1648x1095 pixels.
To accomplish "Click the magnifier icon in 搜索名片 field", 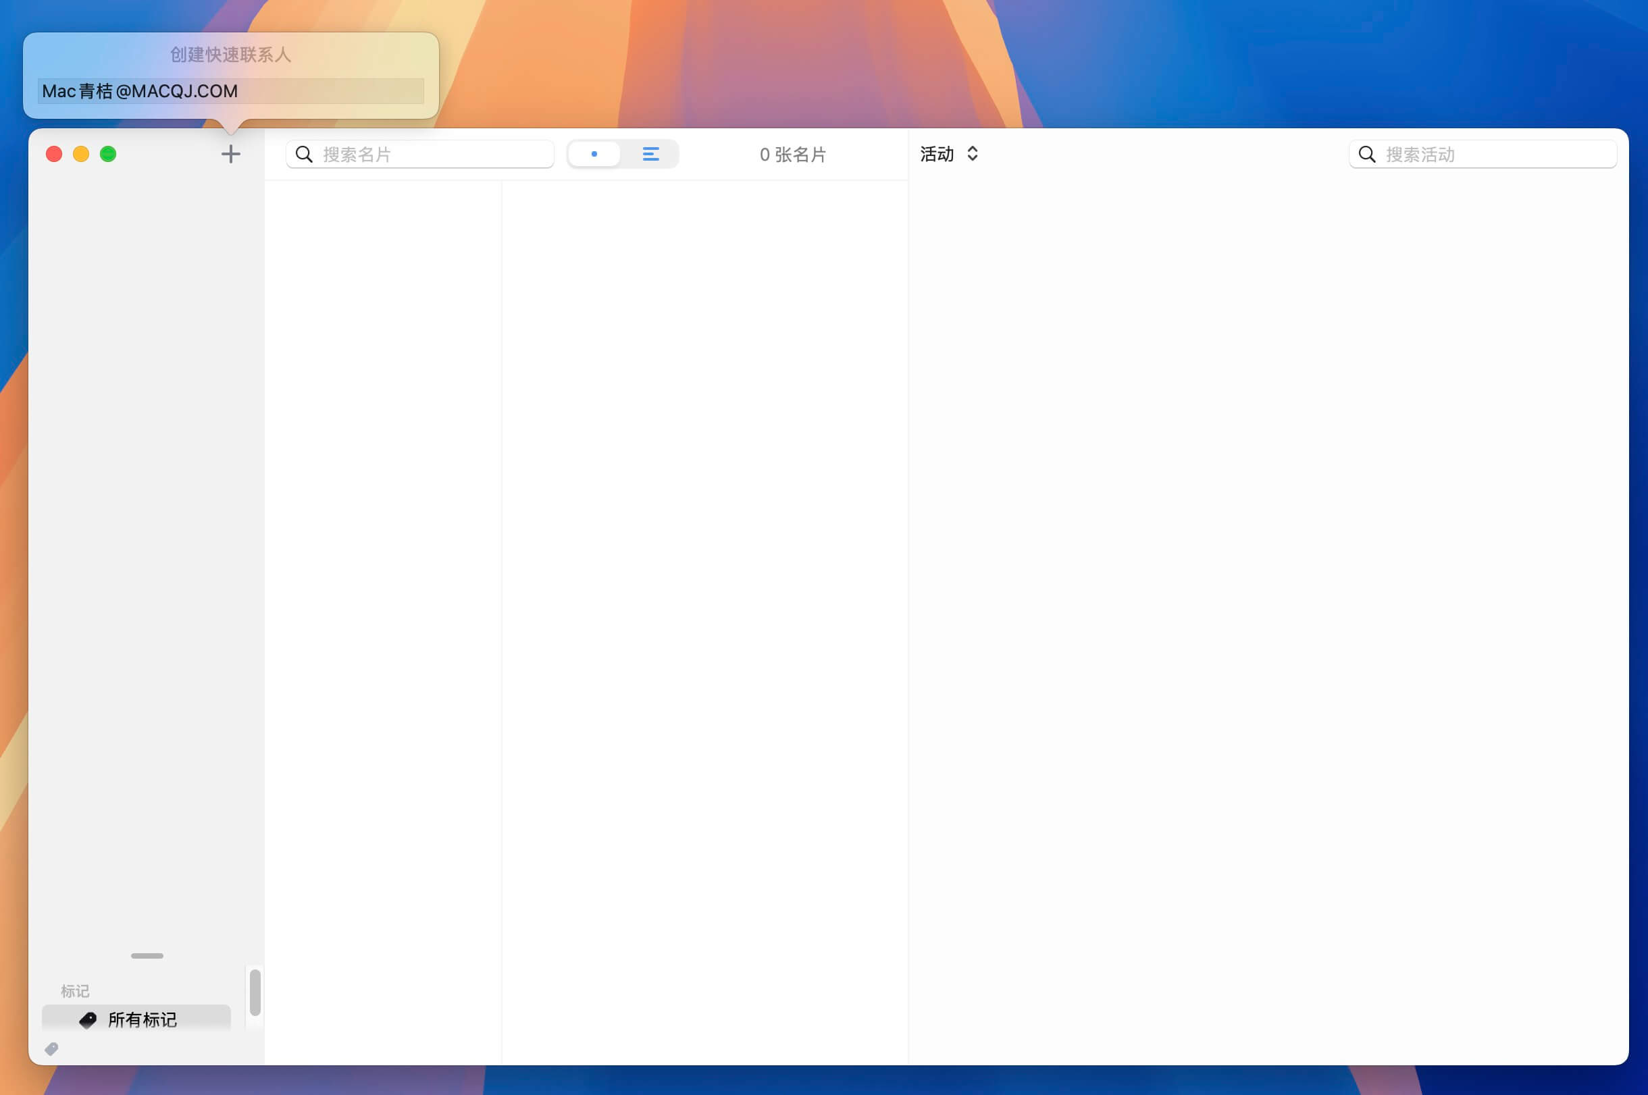I will [305, 154].
